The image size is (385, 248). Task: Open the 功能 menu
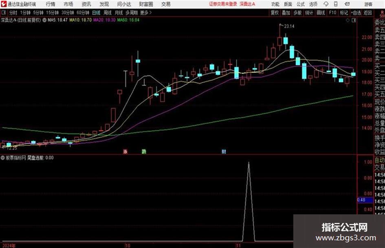(x=275, y=4)
